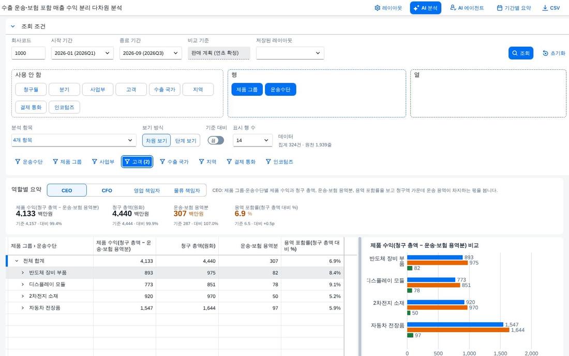The height and width of the screenshot is (356, 569).
Task: Select the 분기 dimension chip
Action: tap(64, 90)
